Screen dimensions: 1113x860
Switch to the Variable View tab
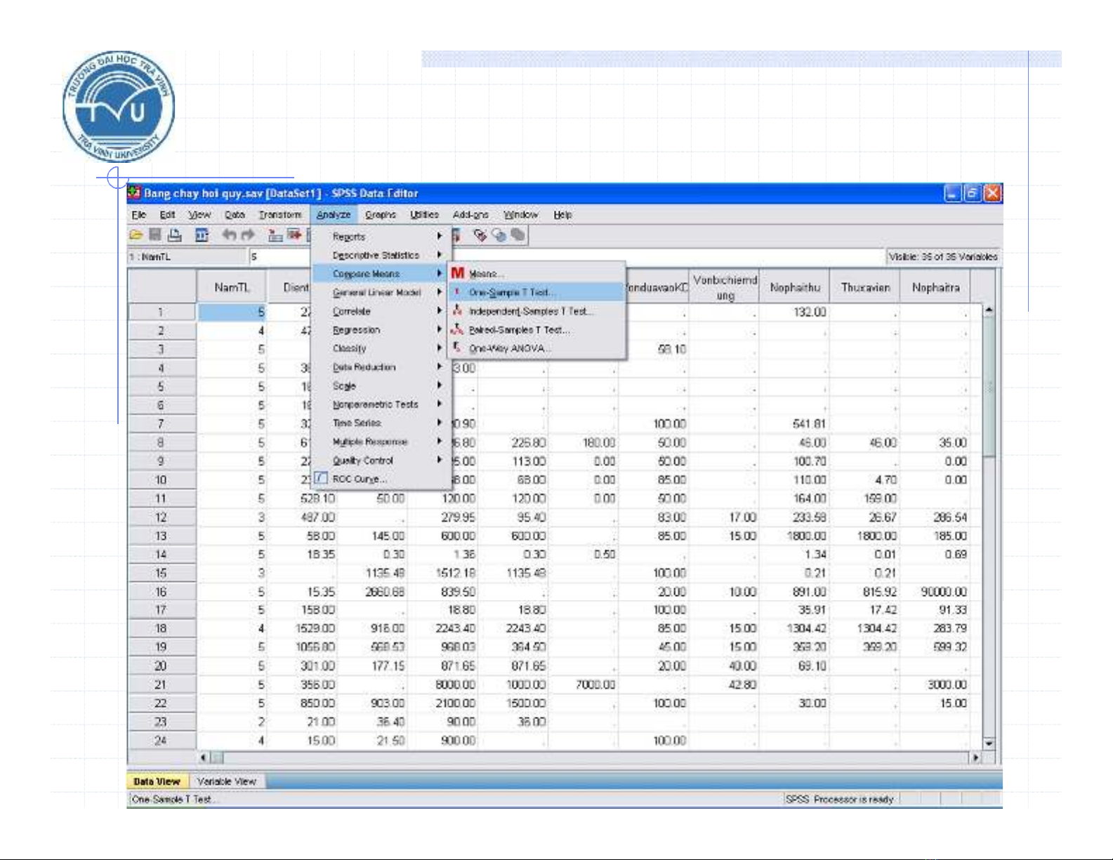click(226, 781)
